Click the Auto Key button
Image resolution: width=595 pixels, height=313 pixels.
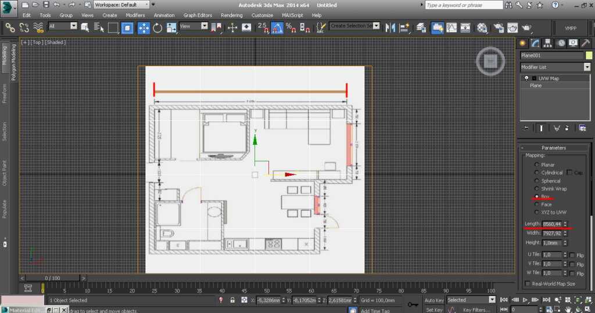point(433,300)
